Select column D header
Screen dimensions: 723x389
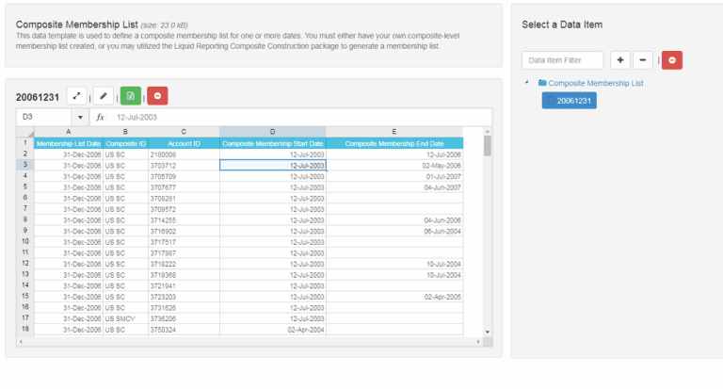[272, 131]
